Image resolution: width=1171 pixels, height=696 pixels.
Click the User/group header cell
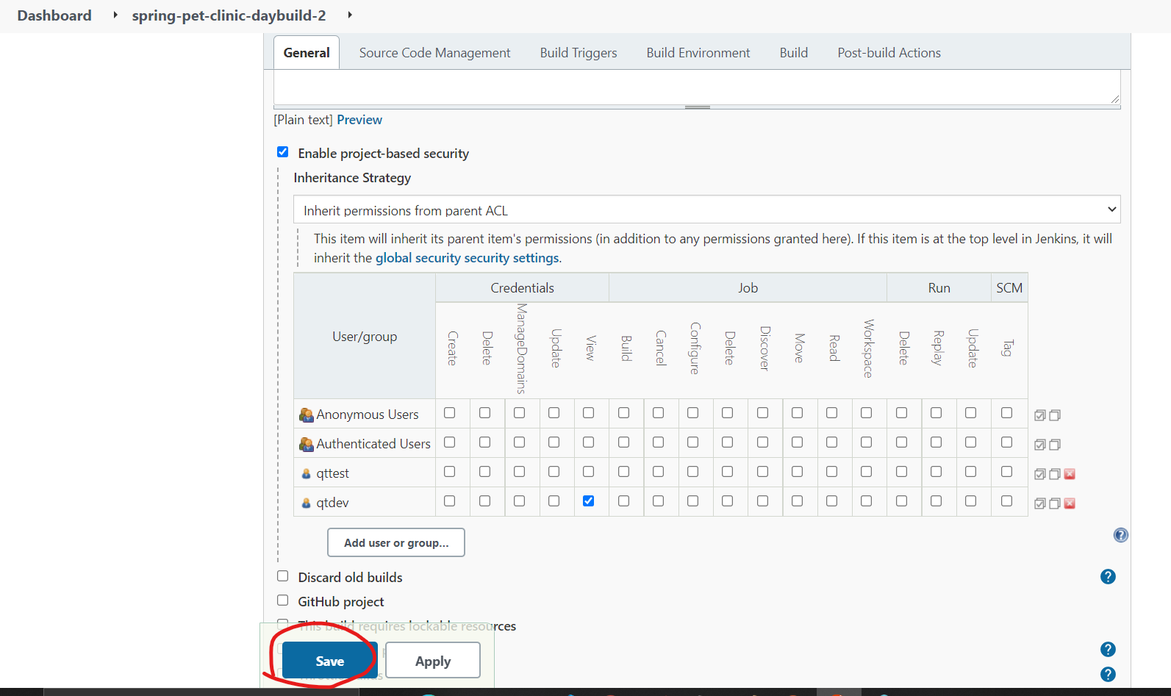[x=365, y=336]
